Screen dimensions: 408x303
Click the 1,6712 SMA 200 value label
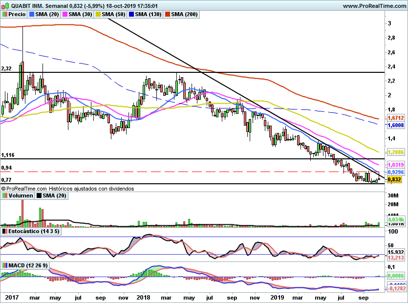pyautogui.click(x=396, y=118)
